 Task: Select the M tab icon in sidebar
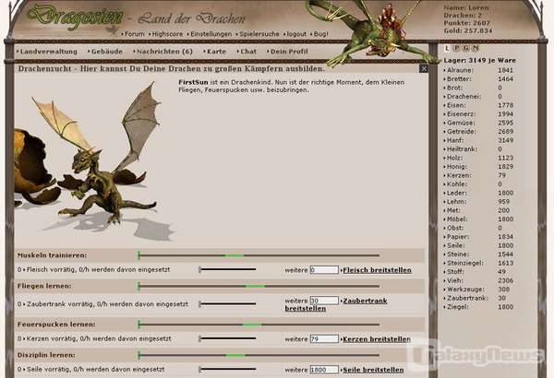click(476, 48)
